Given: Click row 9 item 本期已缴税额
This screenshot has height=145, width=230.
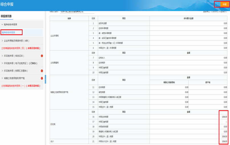Looking at the screenshot, I should 103,68.
